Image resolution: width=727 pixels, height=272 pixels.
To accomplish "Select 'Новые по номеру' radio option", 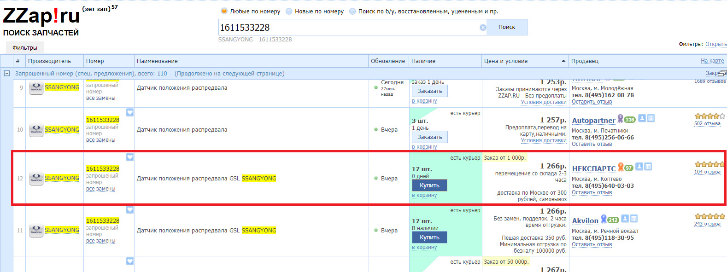I will tap(289, 11).
